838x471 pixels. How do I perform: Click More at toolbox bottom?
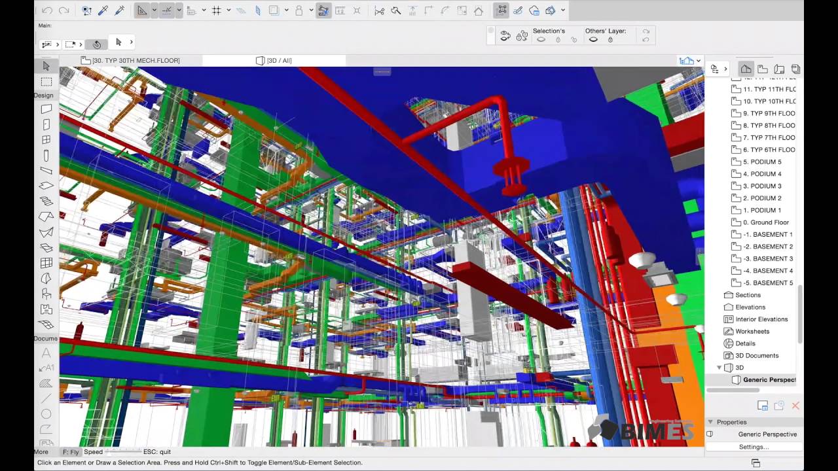point(41,451)
